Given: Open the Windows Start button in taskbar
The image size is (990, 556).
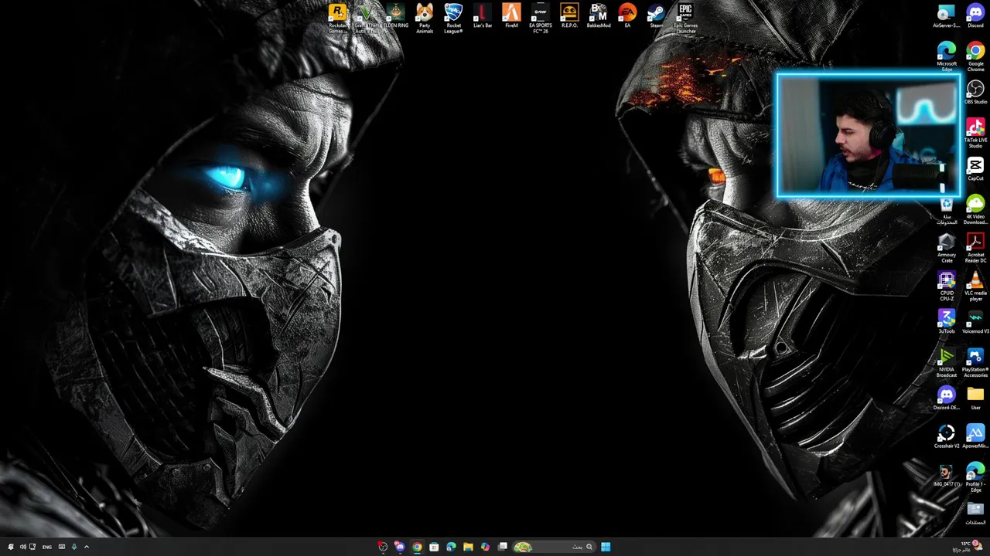Looking at the screenshot, I should (x=606, y=547).
